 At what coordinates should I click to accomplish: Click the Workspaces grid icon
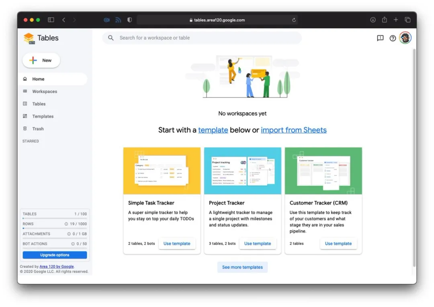[25, 91]
